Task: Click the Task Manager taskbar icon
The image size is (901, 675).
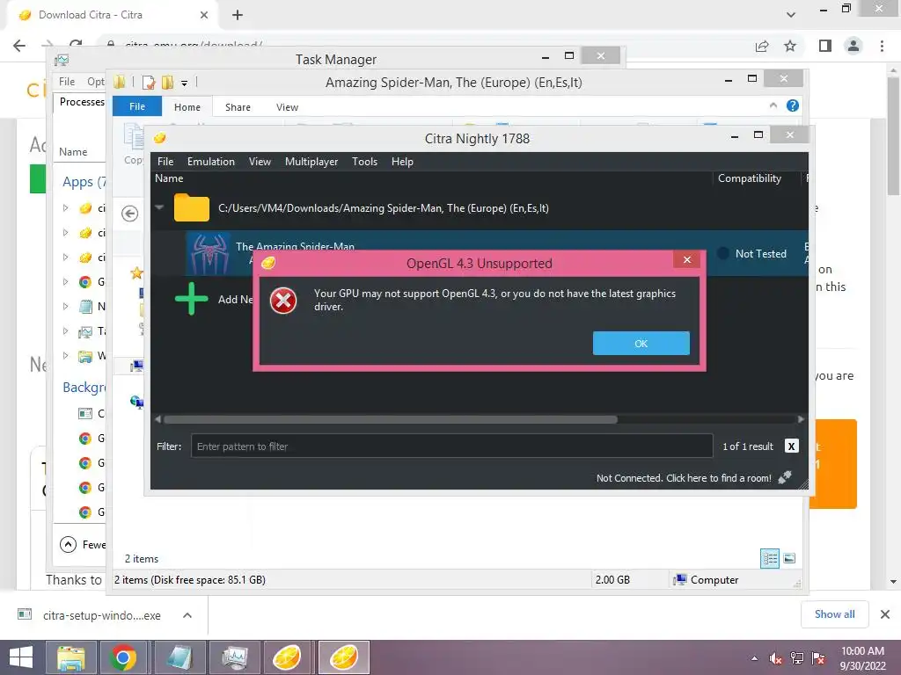Action: [x=234, y=657]
